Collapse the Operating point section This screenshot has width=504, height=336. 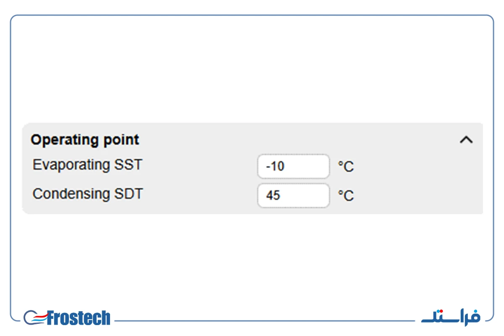point(466,140)
